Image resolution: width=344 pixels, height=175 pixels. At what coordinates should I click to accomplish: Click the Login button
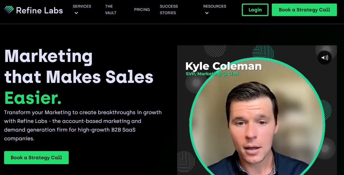[255, 10]
